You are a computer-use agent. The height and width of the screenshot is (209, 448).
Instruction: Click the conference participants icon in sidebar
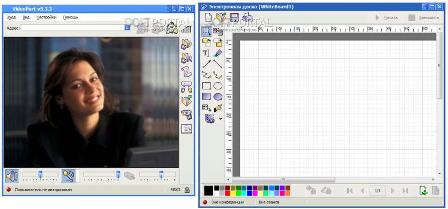tap(186, 87)
